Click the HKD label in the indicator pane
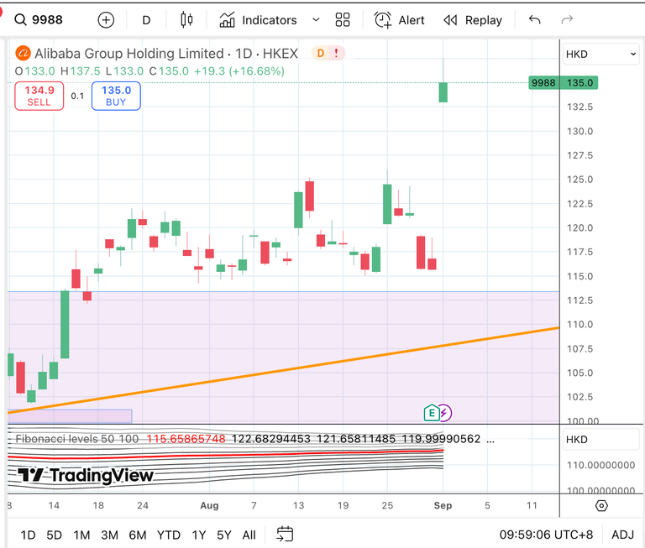The width and height of the screenshot is (645, 548). (x=600, y=440)
